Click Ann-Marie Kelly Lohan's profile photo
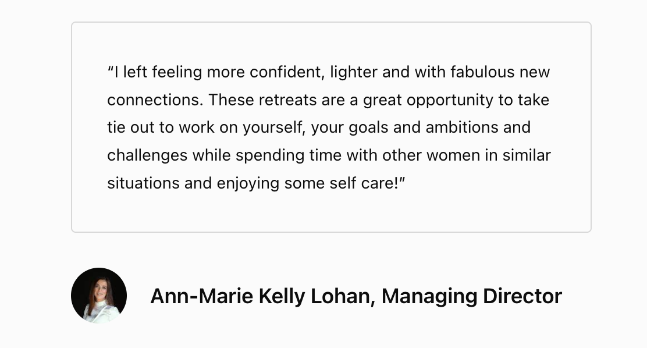The image size is (647, 348). click(x=99, y=296)
